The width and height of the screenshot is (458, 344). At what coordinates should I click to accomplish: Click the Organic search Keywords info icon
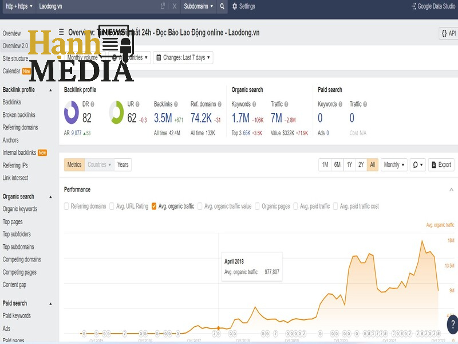click(x=254, y=104)
